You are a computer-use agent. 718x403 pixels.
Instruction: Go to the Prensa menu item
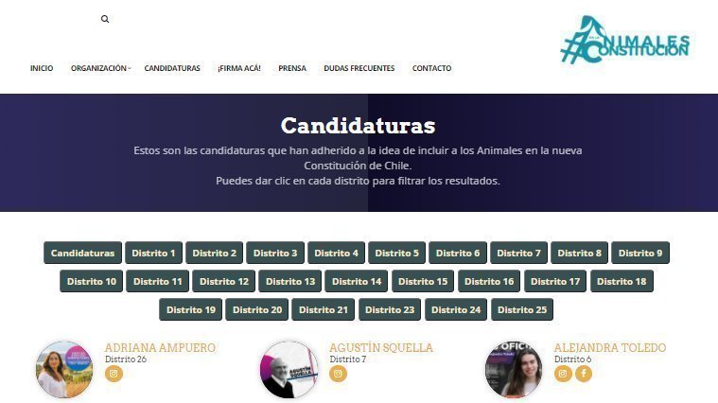[x=292, y=68]
